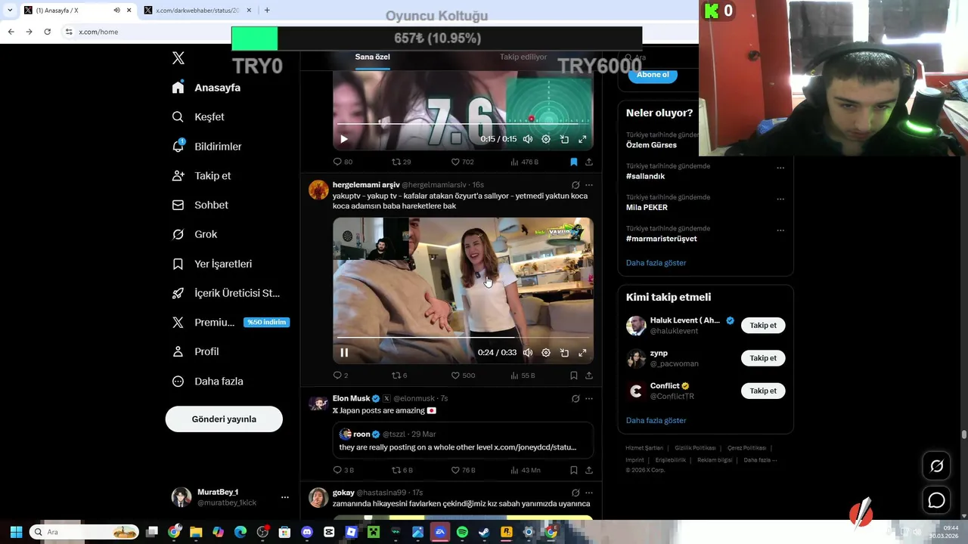The image size is (968, 544).
Task: Open options for #sallandık trend
Action: click(x=780, y=168)
